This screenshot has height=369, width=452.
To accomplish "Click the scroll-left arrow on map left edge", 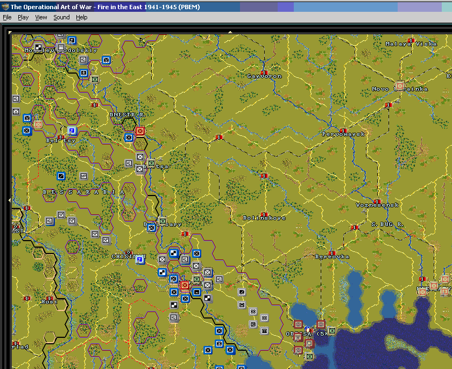I will pos(10,200).
